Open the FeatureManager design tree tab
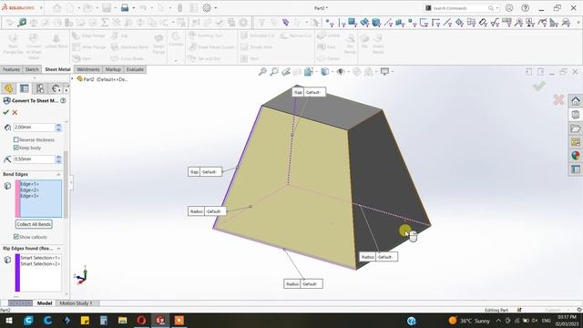This screenshot has width=583, height=328. [x=8, y=88]
